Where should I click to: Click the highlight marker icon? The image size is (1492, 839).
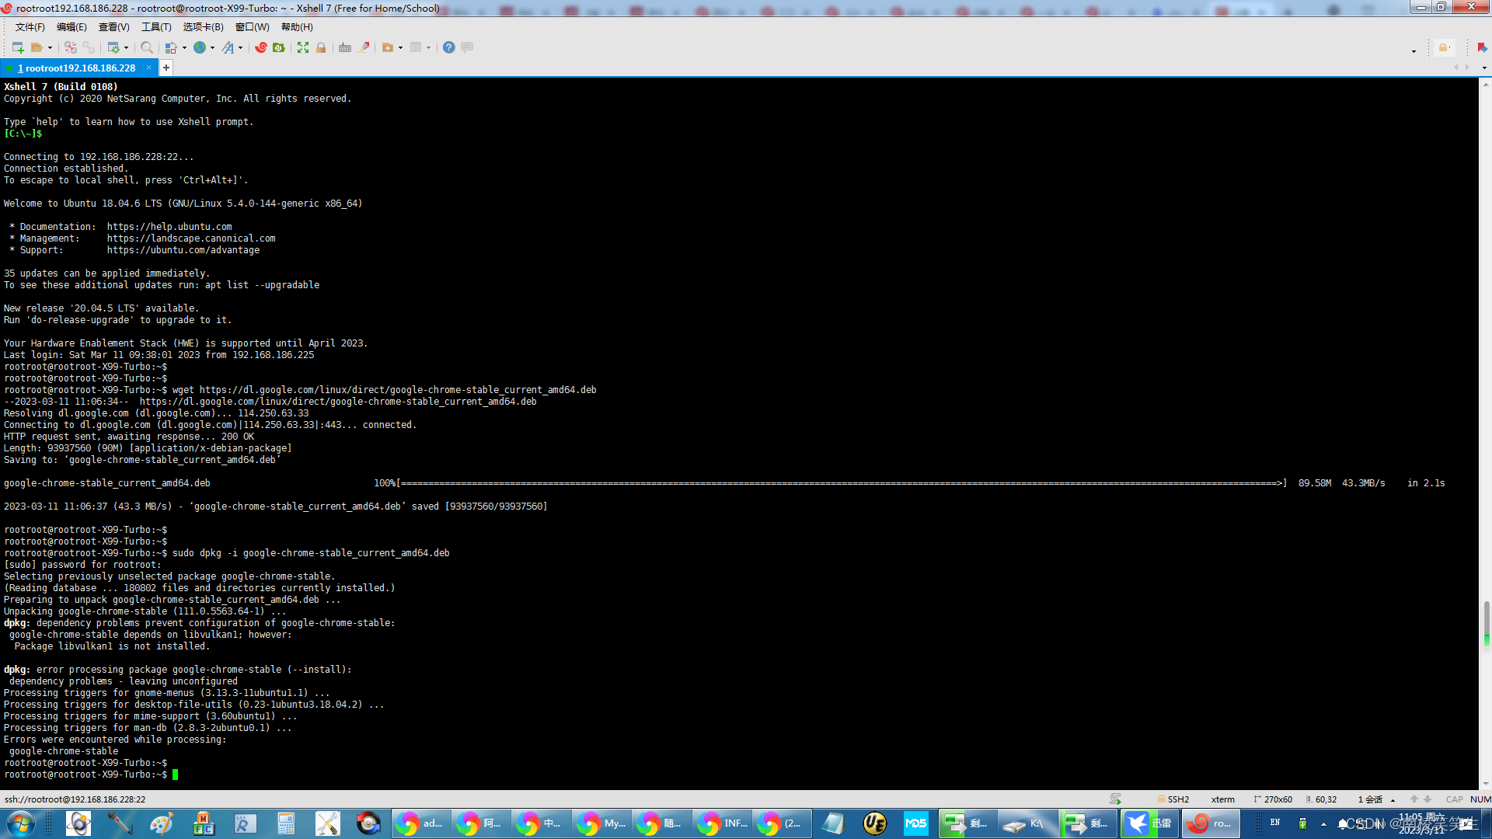pos(364,47)
